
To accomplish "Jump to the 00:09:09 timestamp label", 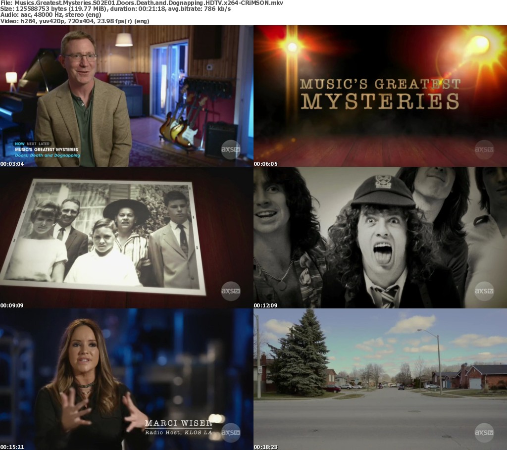I will (12, 305).
